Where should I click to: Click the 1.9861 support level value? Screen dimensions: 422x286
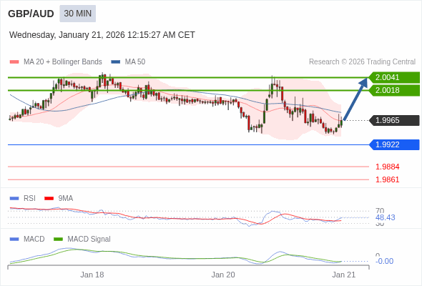(387, 179)
